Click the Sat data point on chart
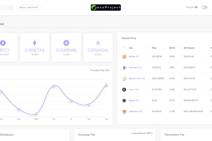 [x=89, y=104]
